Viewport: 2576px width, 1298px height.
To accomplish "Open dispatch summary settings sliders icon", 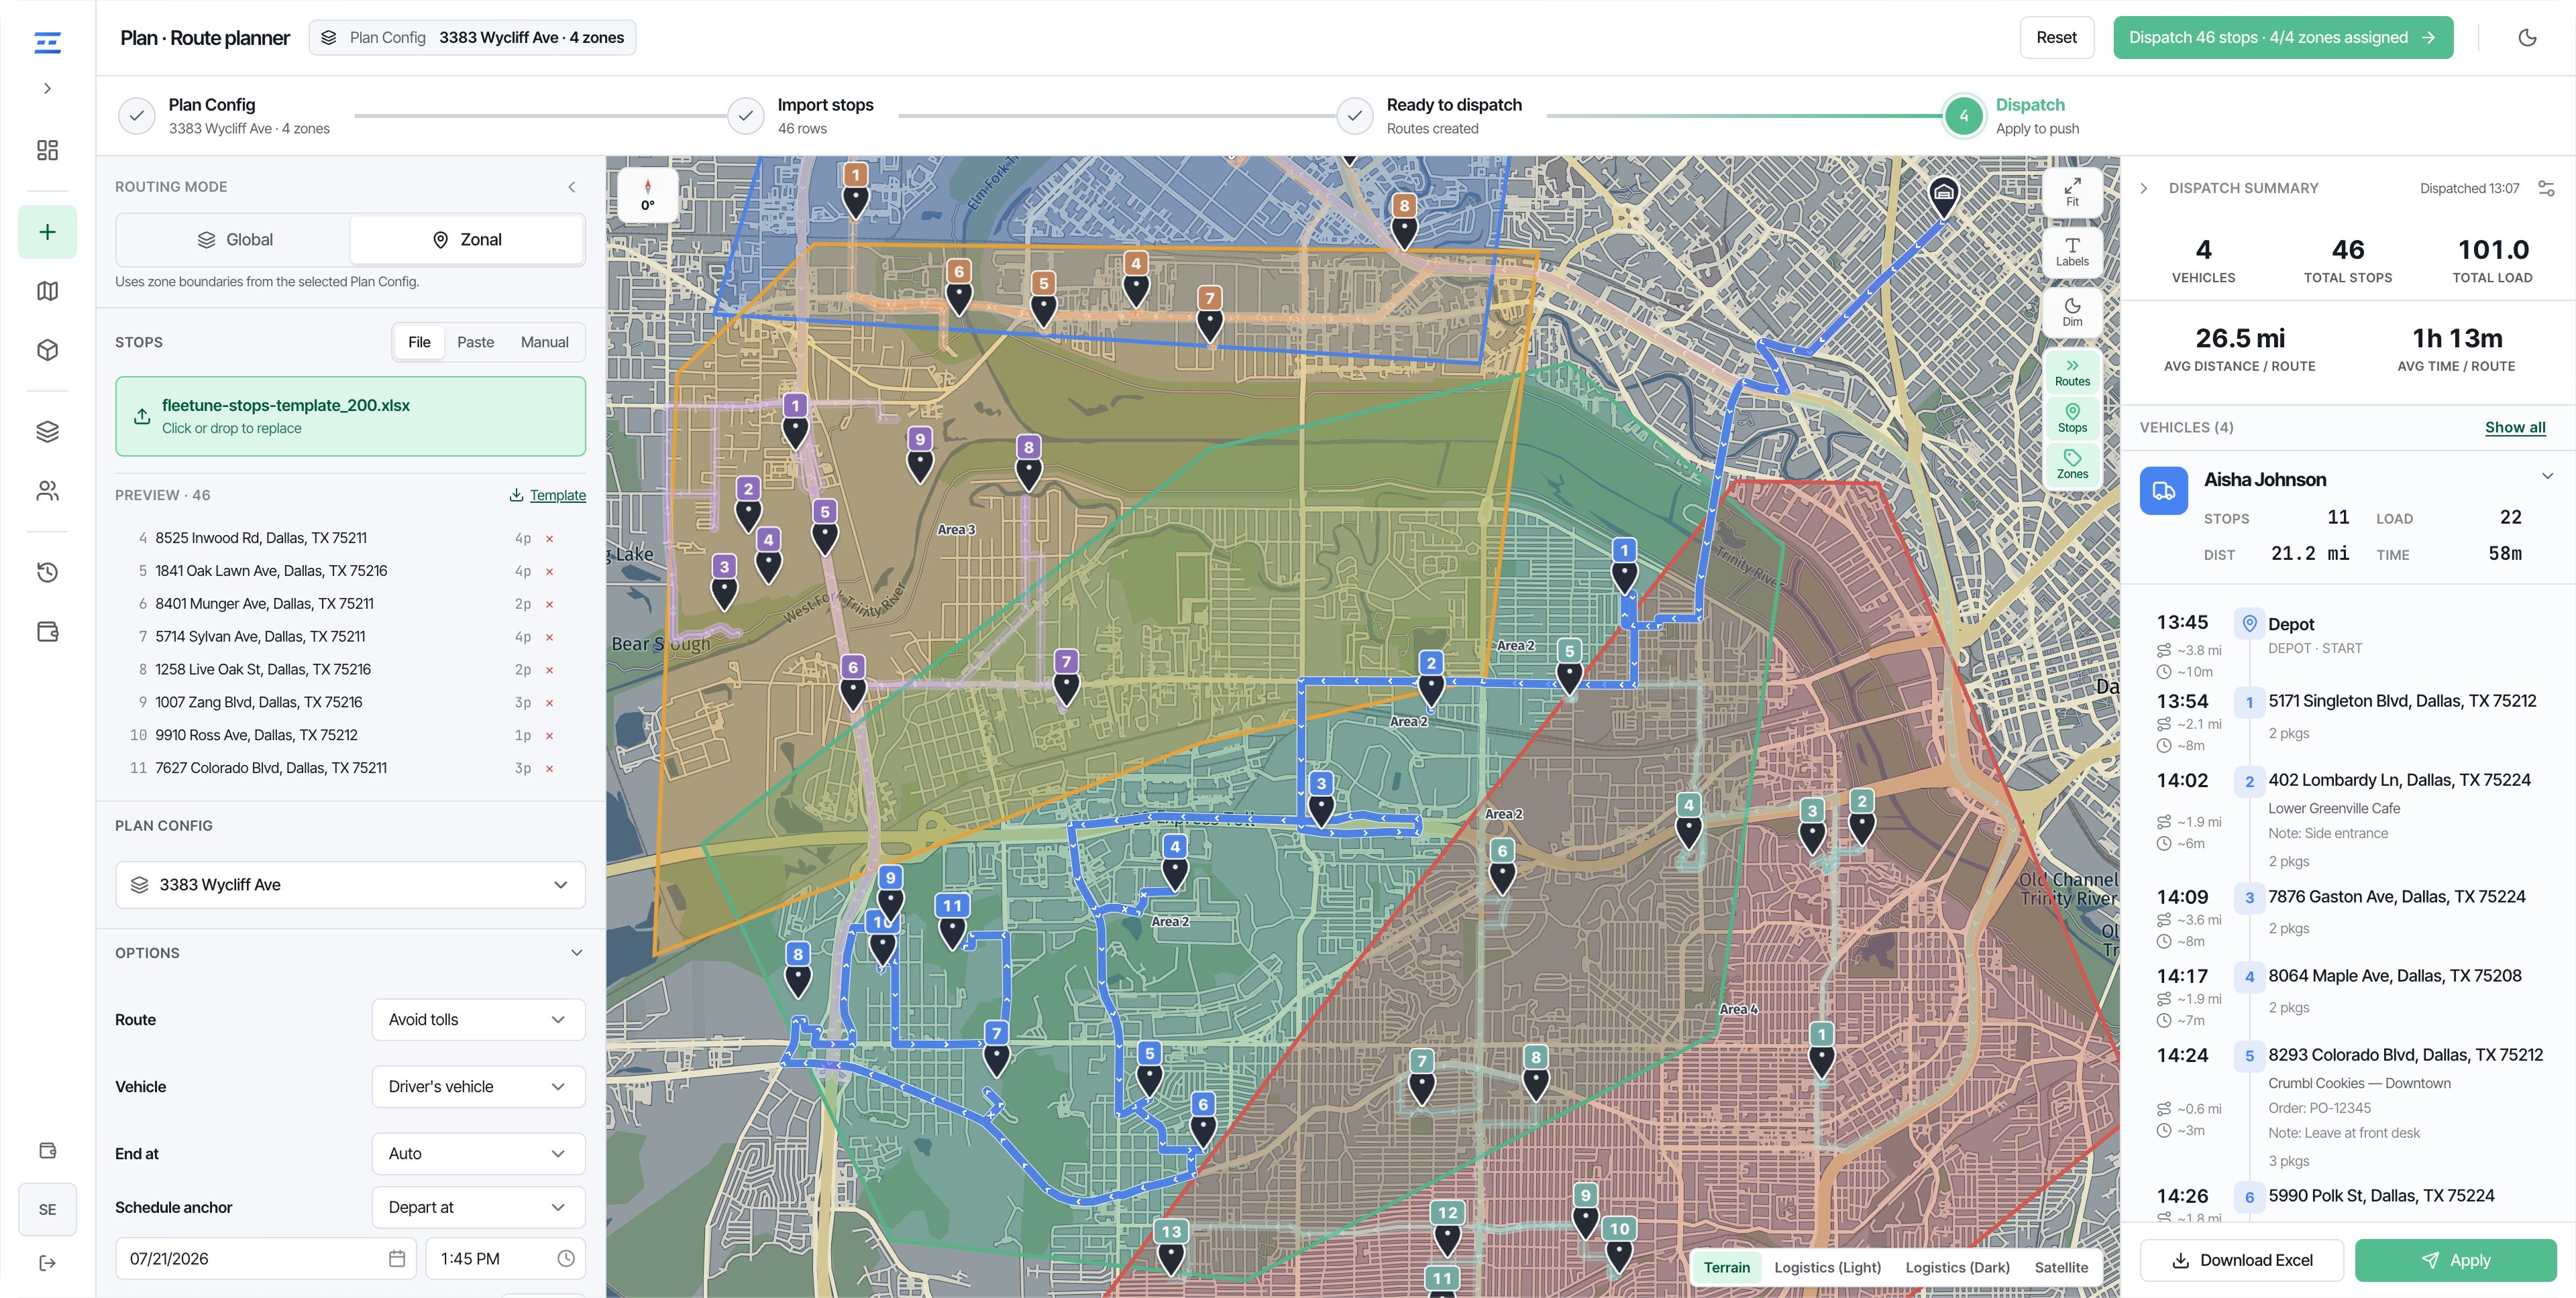I will (2546, 188).
